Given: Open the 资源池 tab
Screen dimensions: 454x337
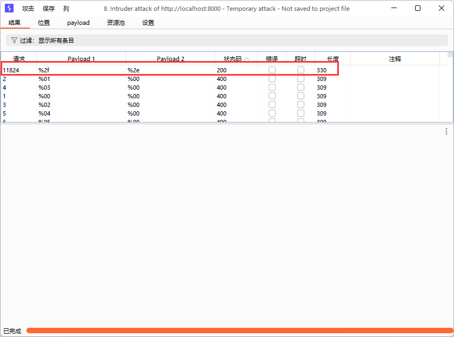Looking at the screenshot, I should coord(116,23).
